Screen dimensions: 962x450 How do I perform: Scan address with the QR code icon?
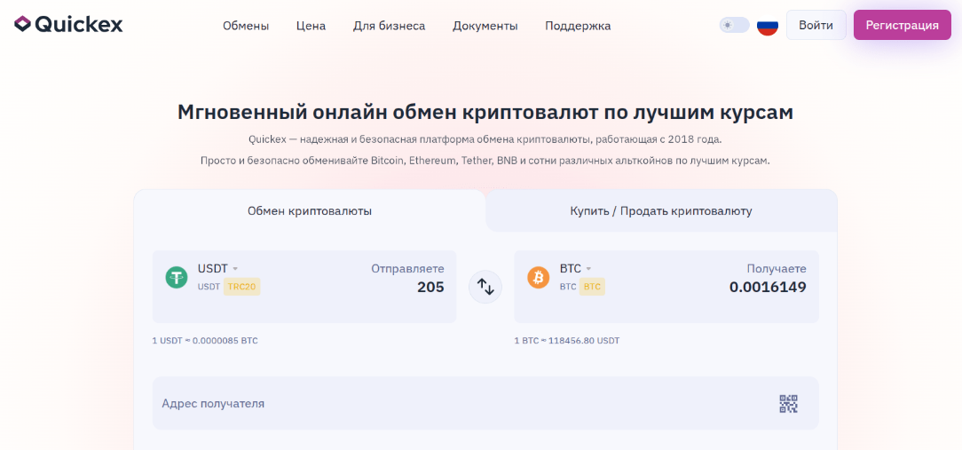pyautogui.click(x=788, y=404)
